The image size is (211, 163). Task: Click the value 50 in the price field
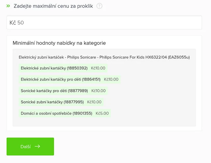(x=21, y=23)
